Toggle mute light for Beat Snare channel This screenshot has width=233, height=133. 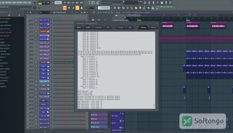point(28,35)
